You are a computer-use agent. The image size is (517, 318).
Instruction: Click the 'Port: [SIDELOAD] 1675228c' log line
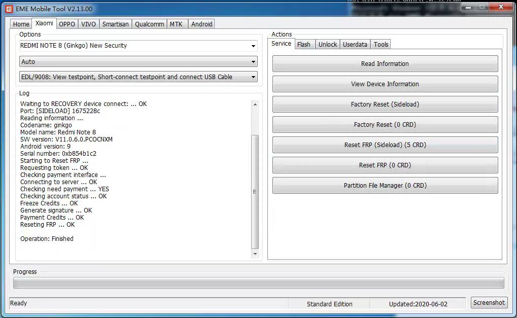point(60,111)
